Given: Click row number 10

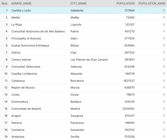Looking at the screenshot, I should click(6, 74).
